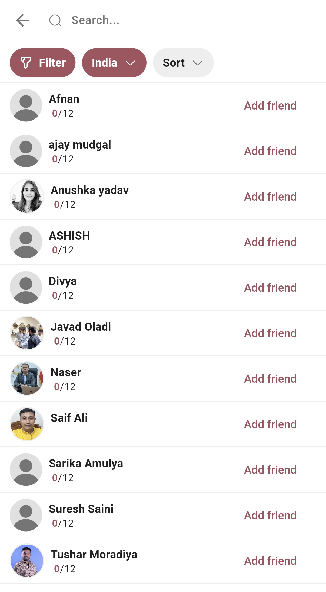
Task: Tap the back arrow icon
Action: point(23,21)
